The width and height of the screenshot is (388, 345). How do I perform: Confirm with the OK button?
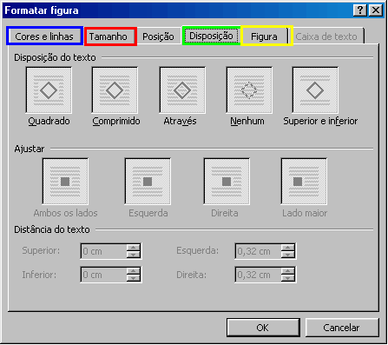click(x=263, y=328)
